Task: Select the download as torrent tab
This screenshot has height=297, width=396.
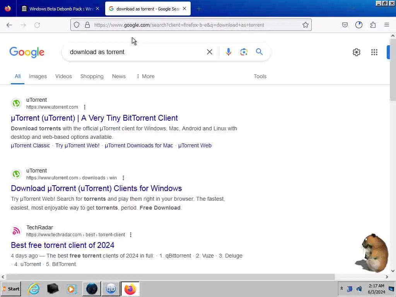Action: coord(148,9)
